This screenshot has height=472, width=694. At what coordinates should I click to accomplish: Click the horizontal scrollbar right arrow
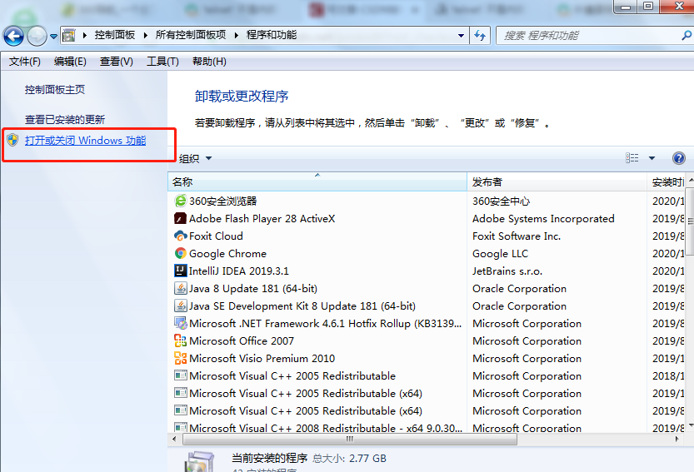(677, 440)
